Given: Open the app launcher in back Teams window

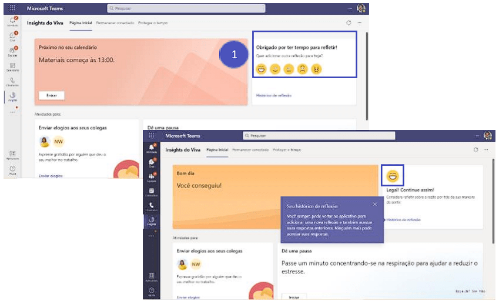Looking at the screenshot, I should coord(12,8).
